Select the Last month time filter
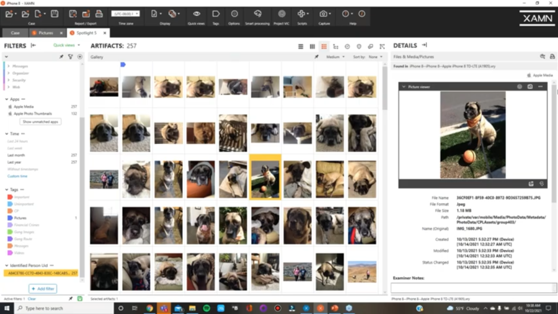Screen dimensions: 558x314 pos(16,155)
